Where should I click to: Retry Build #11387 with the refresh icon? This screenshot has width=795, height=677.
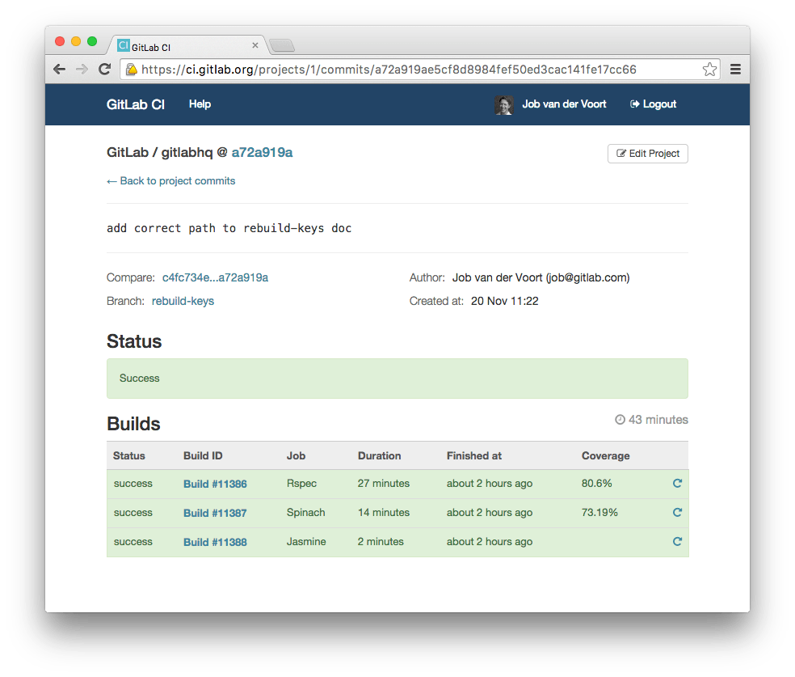[677, 513]
